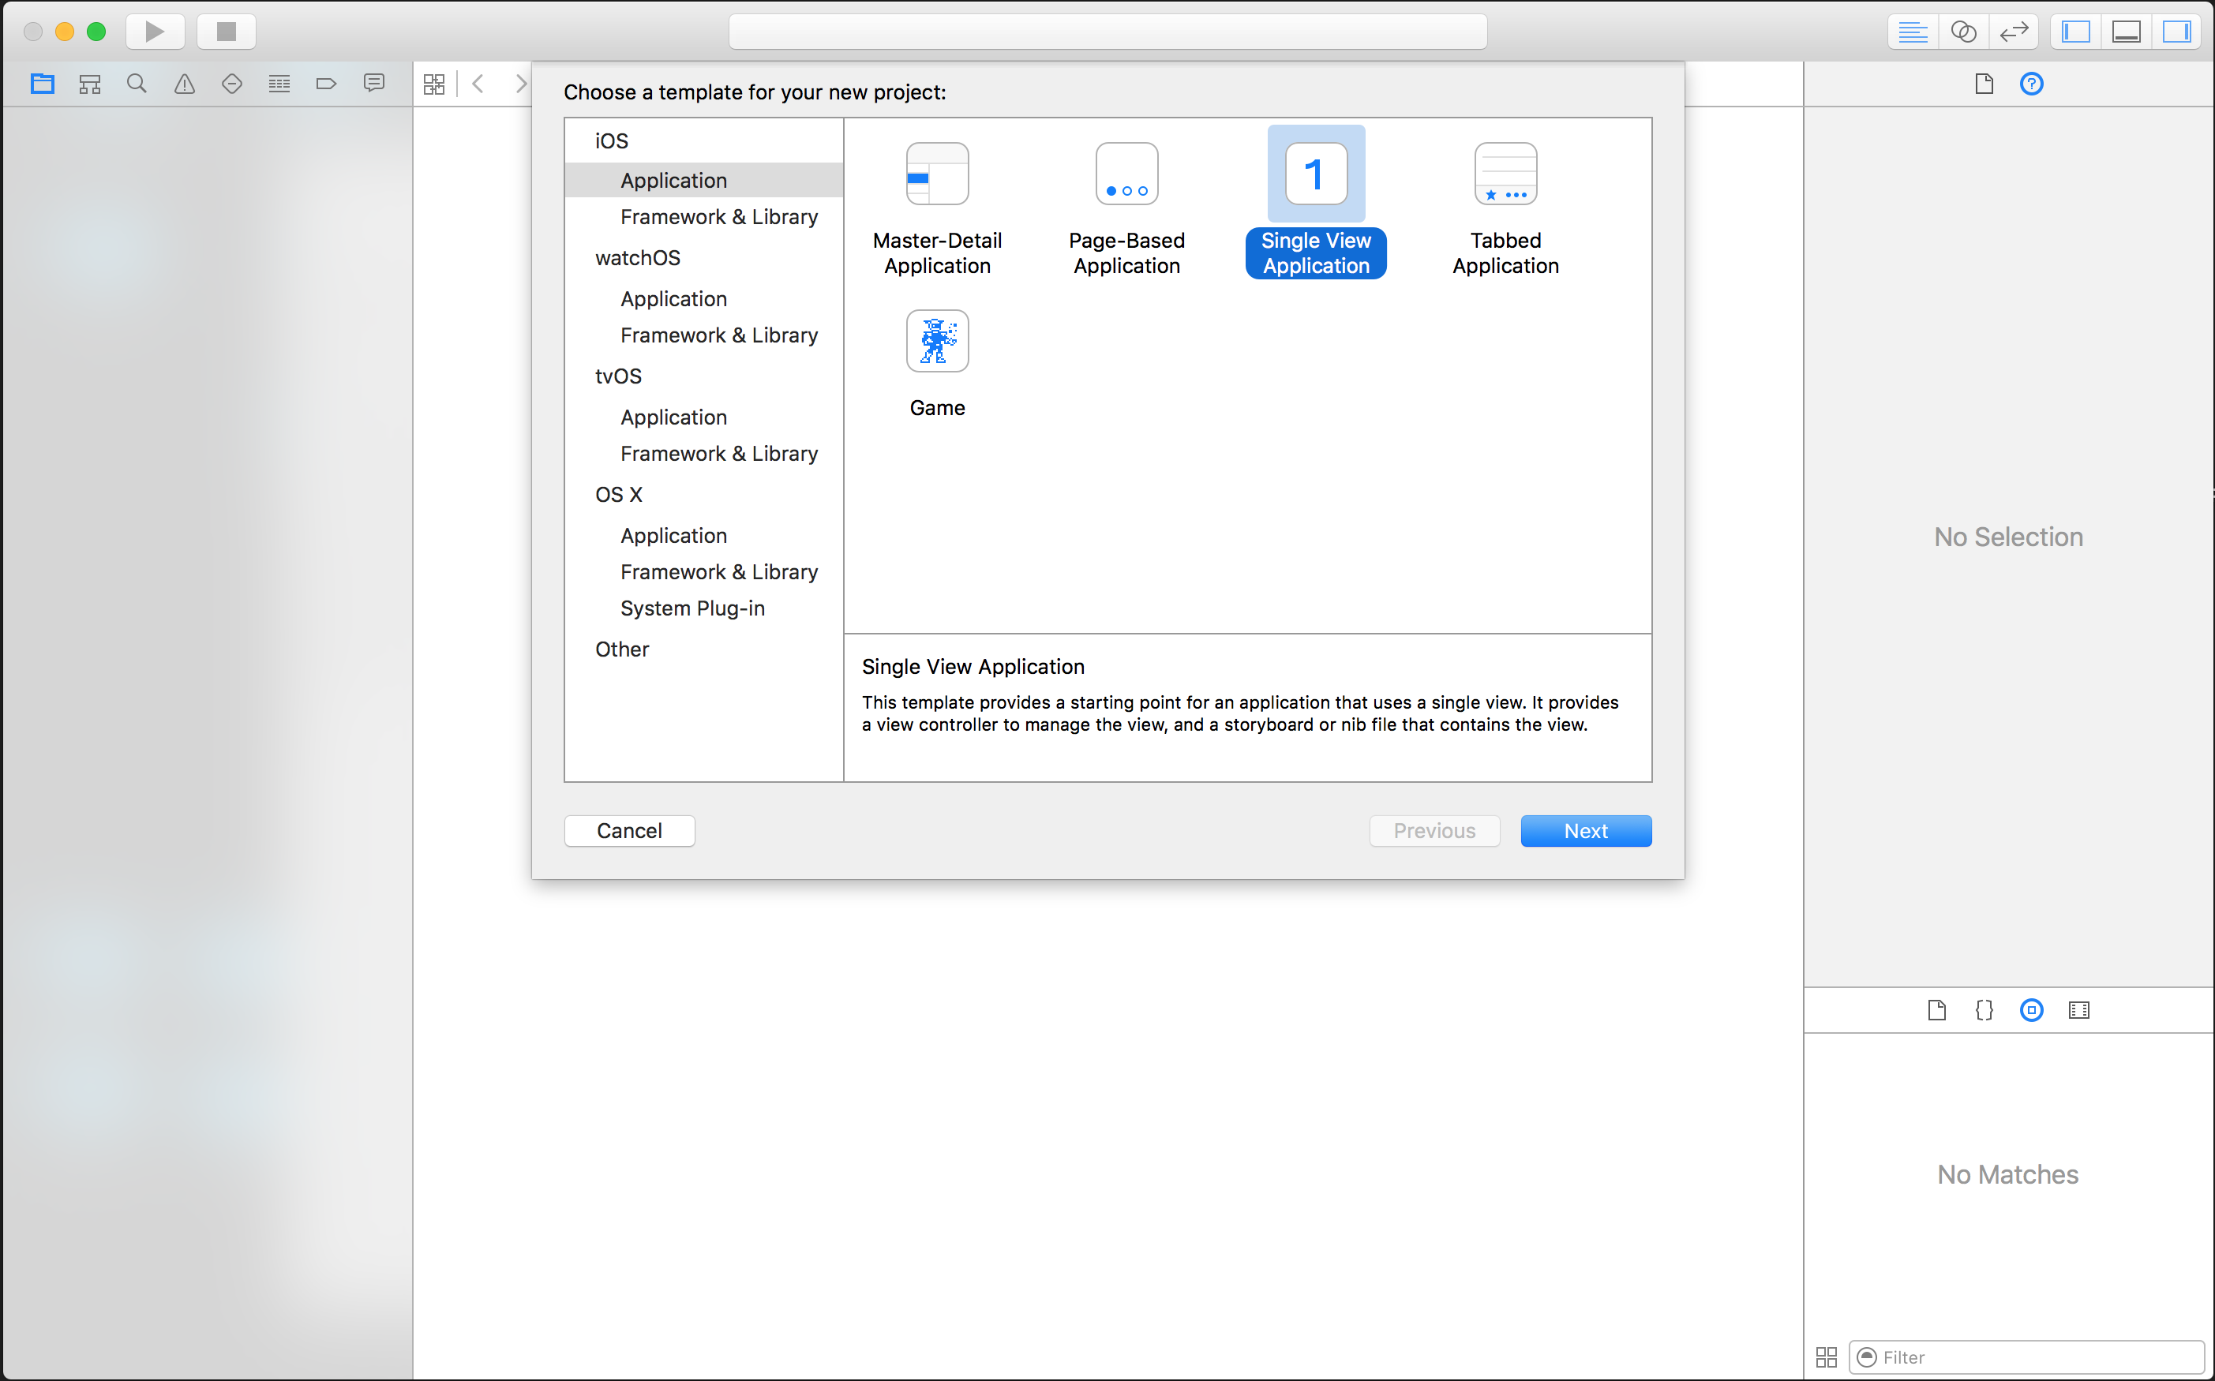Open the Breakpoint navigator icon
The width and height of the screenshot is (2215, 1381).
coord(326,84)
